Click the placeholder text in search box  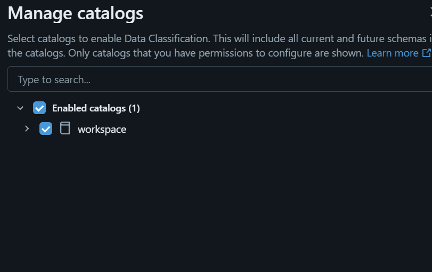tap(54, 79)
